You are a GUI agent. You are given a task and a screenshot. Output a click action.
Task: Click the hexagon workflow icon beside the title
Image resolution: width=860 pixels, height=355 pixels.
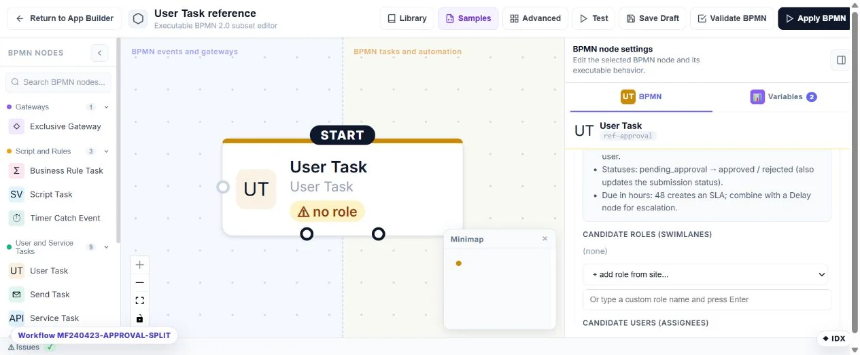coord(138,19)
